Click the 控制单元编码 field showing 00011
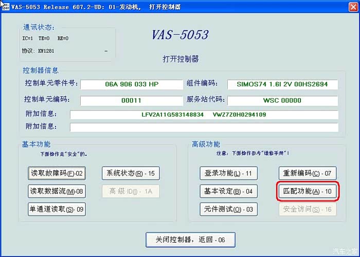Image resolution: width=360 pixels, height=257 pixels. (131, 100)
